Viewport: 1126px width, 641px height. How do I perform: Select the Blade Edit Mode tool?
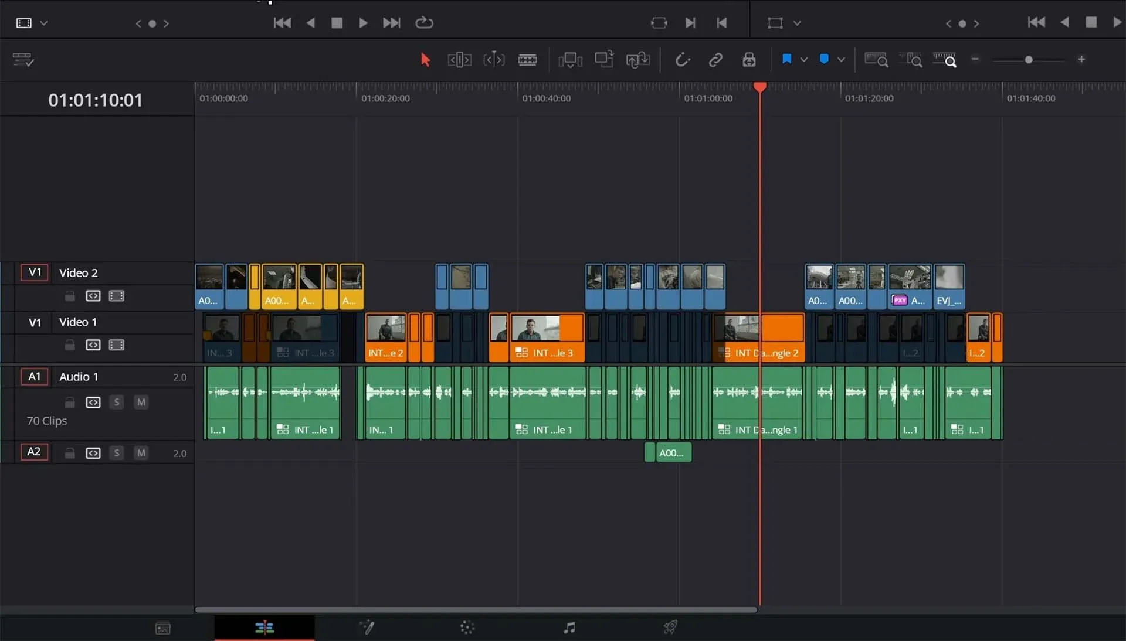click(527, 60)
